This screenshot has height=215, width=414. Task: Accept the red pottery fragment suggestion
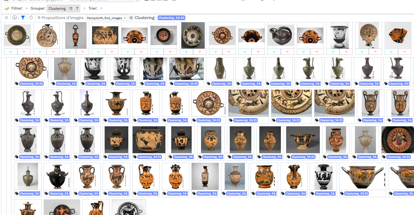[391, 51]
